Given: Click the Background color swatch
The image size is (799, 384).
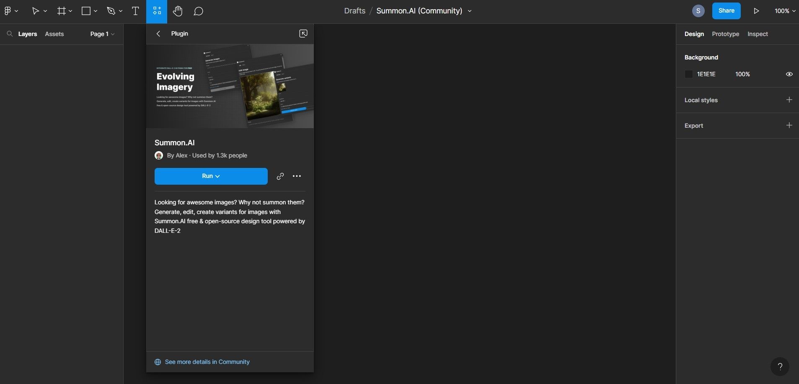Looking at the screenshot, I should 689,74.
